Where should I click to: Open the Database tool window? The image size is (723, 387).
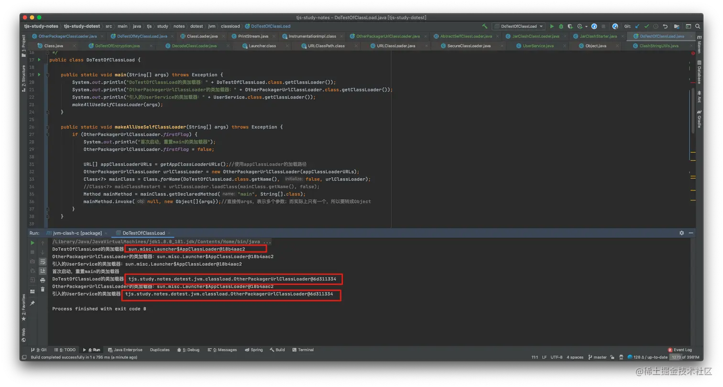[x=699, y=72]
